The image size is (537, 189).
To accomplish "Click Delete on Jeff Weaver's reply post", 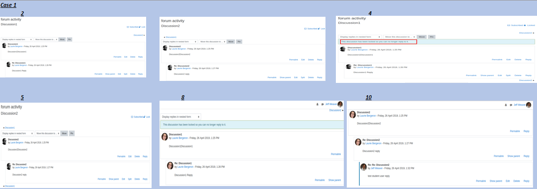I will click(517, 181).
